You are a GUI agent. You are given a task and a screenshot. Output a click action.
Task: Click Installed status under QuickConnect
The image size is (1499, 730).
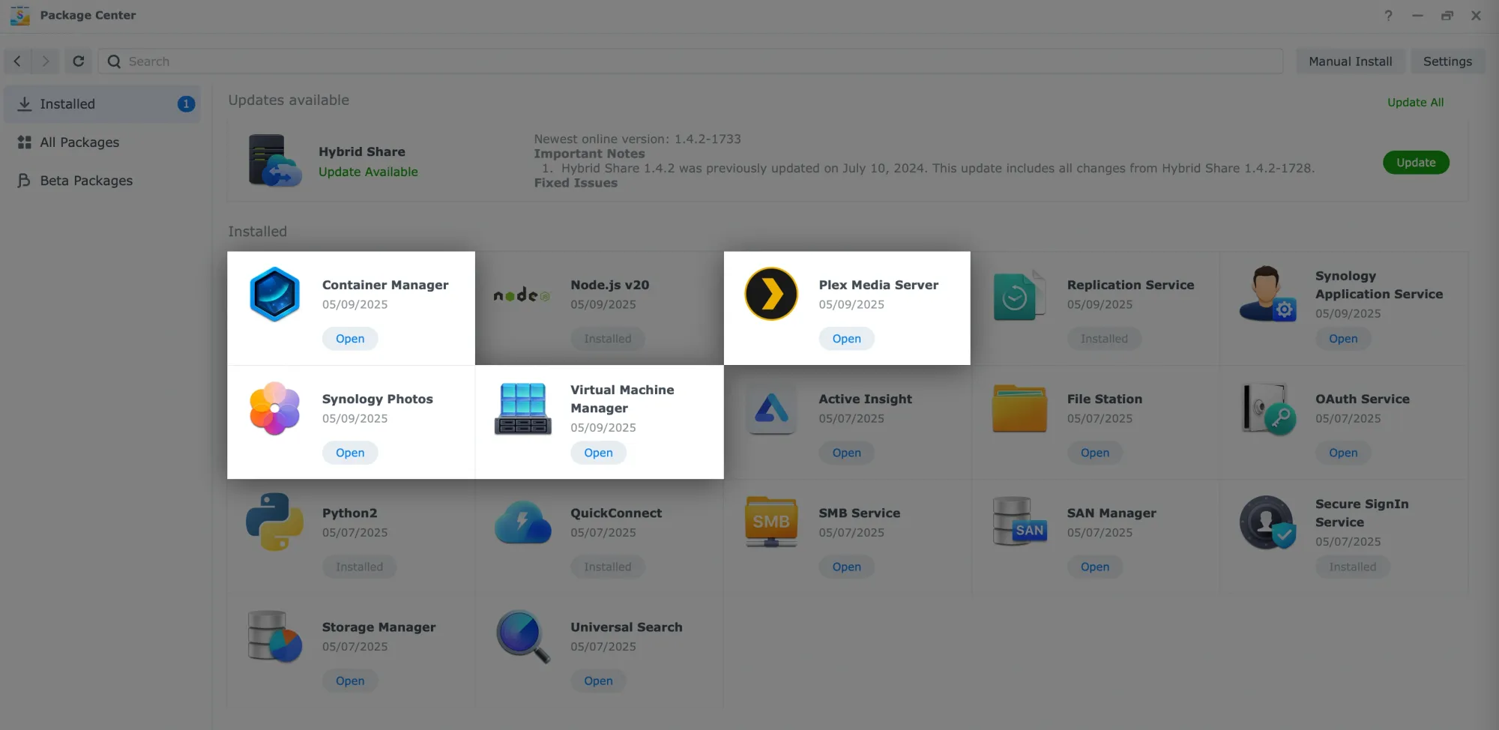point(608,567)
